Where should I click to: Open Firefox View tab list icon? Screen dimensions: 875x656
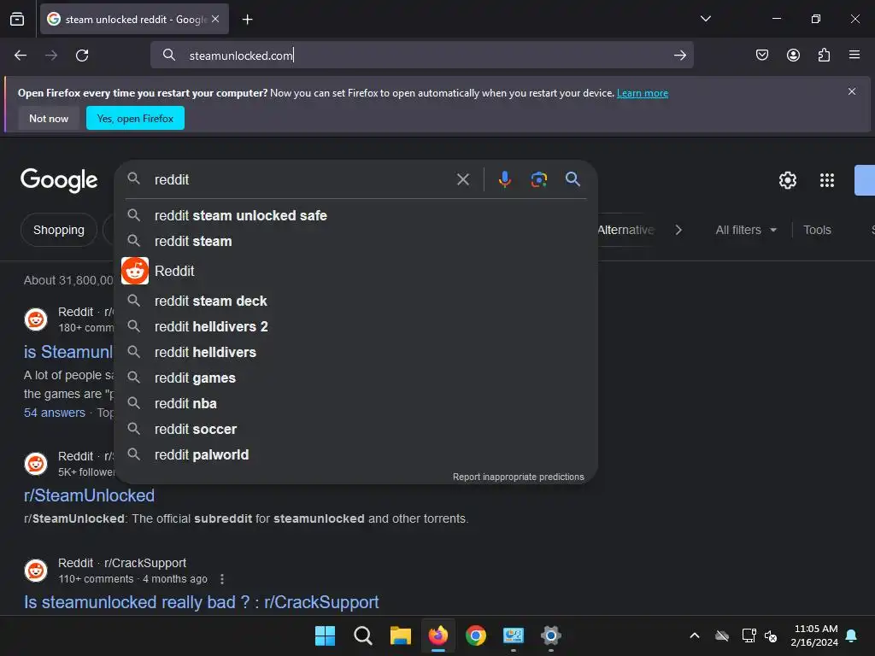point(17,19)
